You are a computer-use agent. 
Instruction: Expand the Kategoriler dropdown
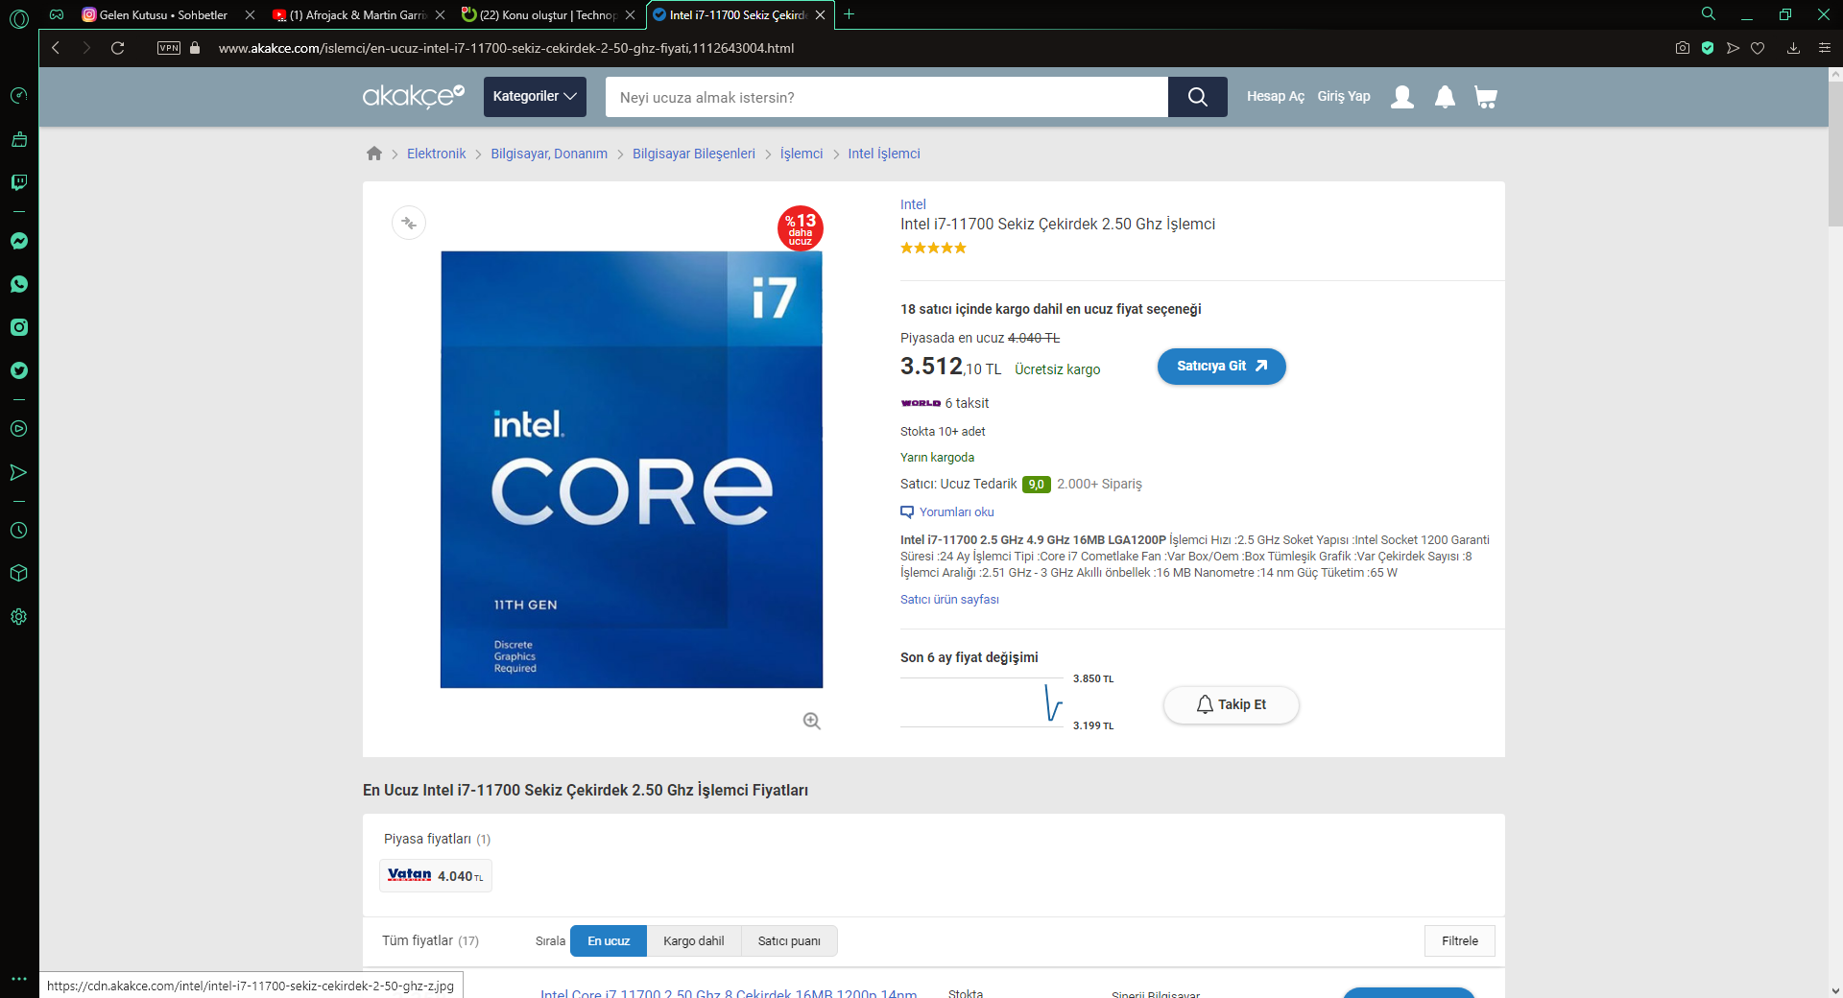point(535,97)
